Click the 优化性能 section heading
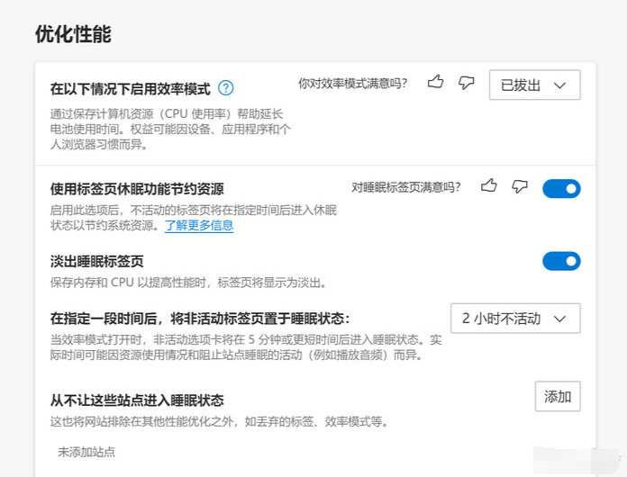 72,34
